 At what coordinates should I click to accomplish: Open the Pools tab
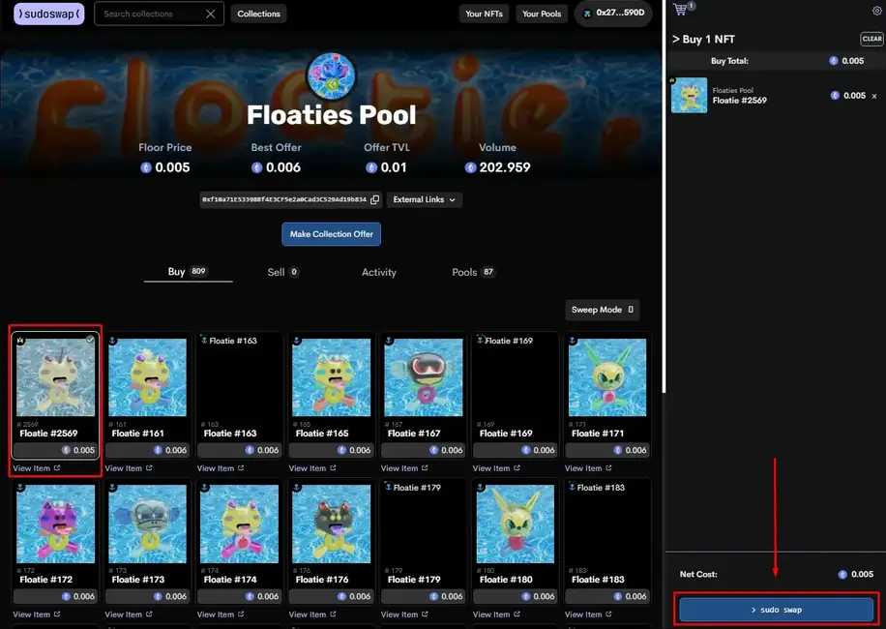coord(474,272)
